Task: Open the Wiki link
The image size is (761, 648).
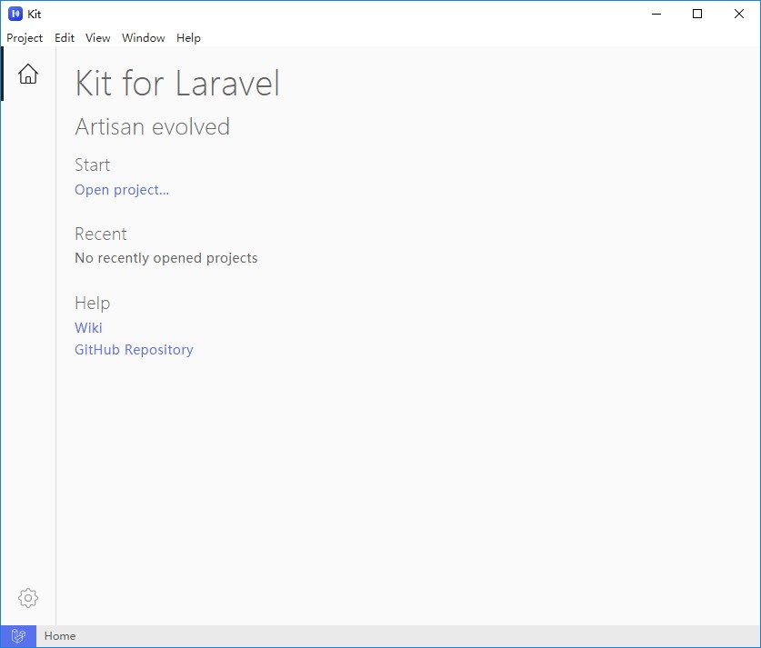Action: pos(88,328)
